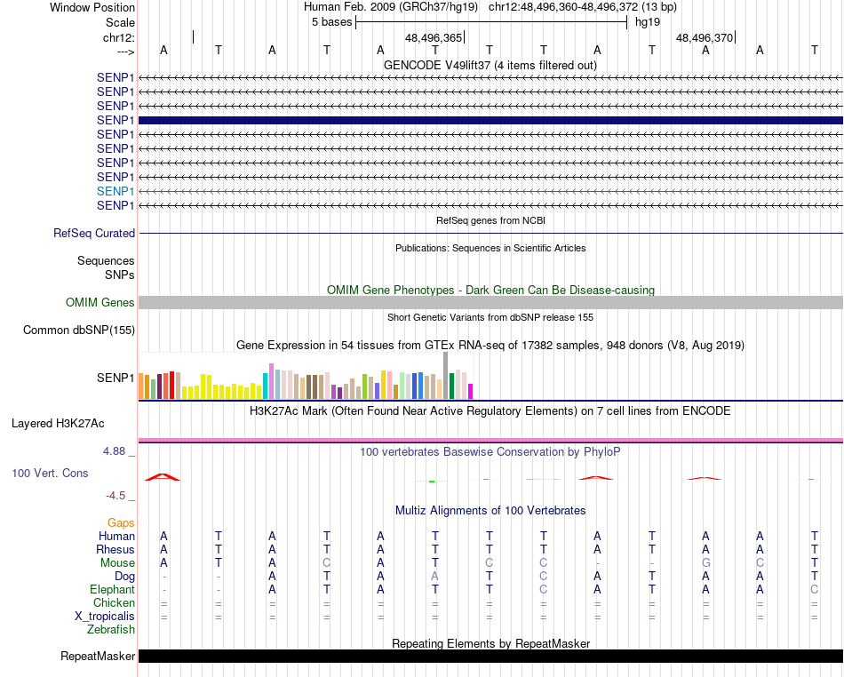
Task: Click the GTEx expression bar chart for SENP1
Action: [307, 386]
